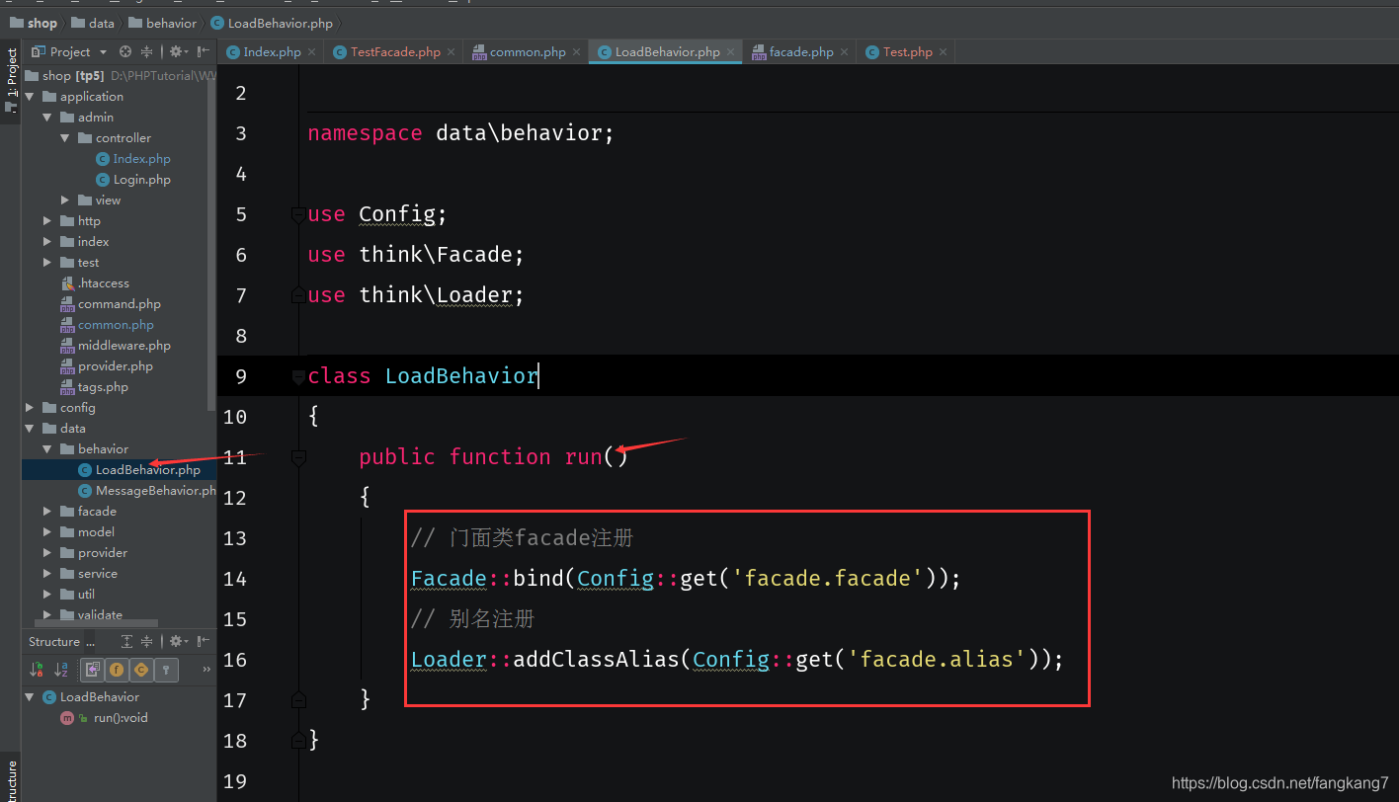
Task: Fold the class at line 9 gutter
Action: 298,376
